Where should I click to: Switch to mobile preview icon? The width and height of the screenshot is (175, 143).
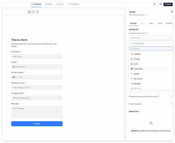point(37,12)
